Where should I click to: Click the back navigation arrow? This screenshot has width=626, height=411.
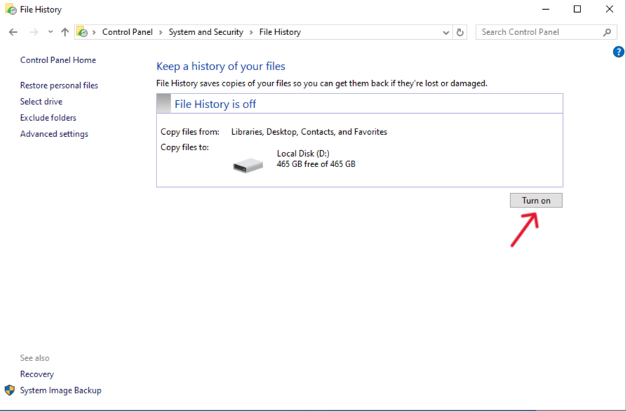(12, 32)
